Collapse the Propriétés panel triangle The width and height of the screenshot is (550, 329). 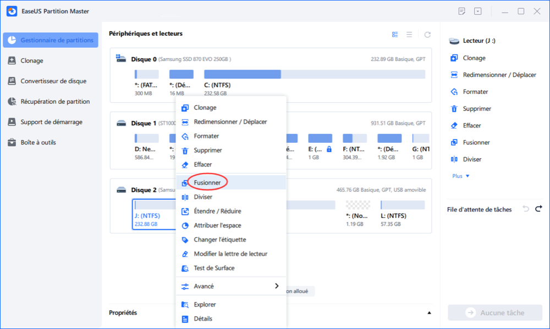[429, 313]
